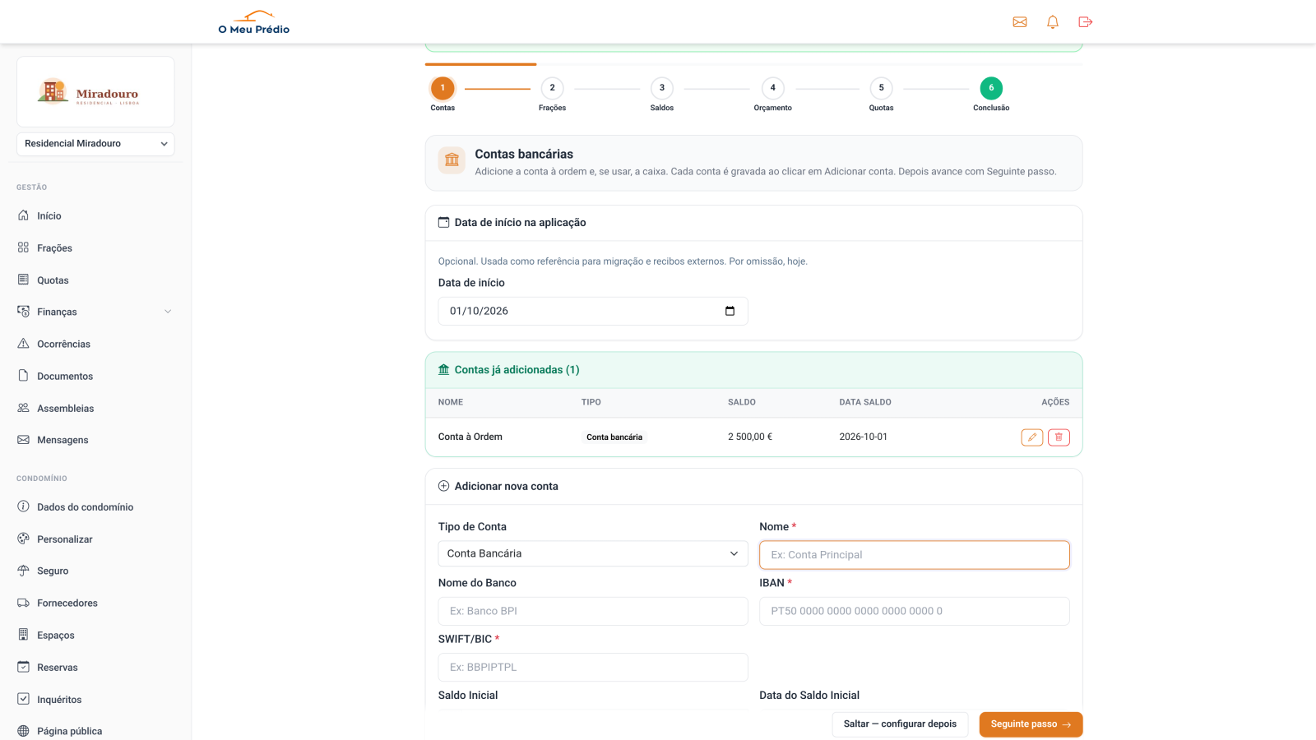Go to step 5 Quotas
The height and width of the screenshot is (740, 1316).
[x=881, y=88]
